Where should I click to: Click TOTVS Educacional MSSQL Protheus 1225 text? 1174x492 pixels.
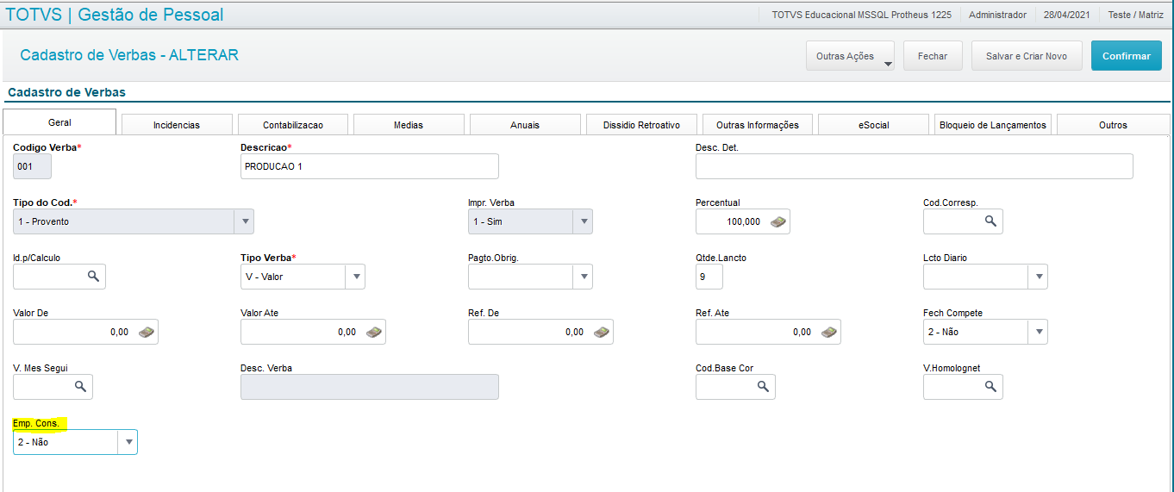click(862, 15)
